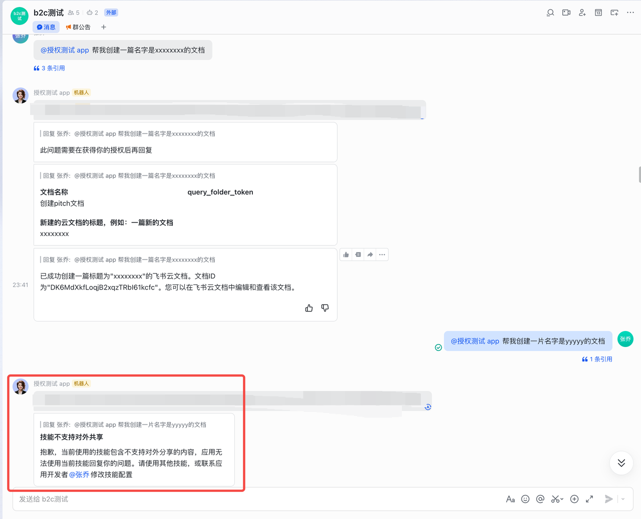The height and width of the screenshot is (519, 641).
Task: Thumbs up the bot's document reply
Action: pyautogui.click(x=309, y=308)
